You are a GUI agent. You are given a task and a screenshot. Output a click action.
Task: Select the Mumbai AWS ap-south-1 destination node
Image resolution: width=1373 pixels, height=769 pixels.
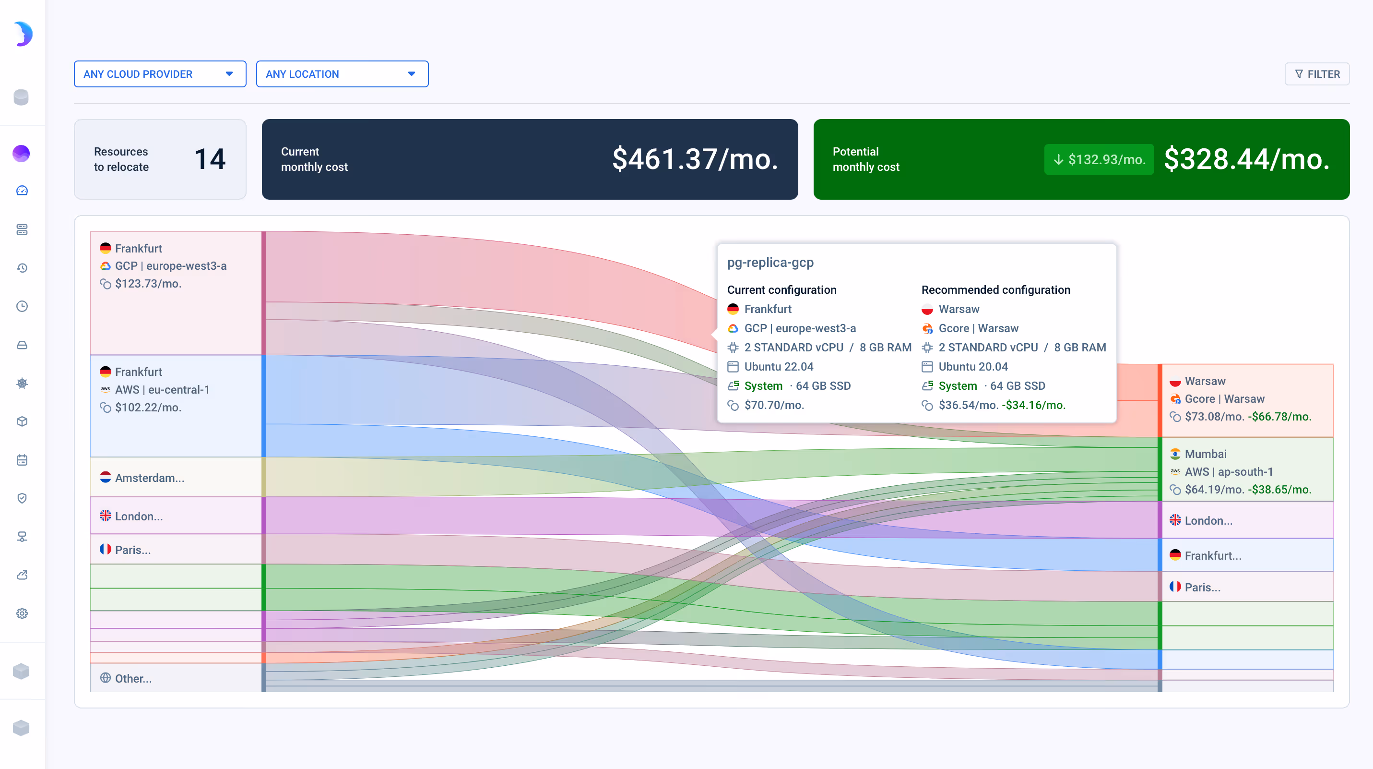[x=1247, y=469]
